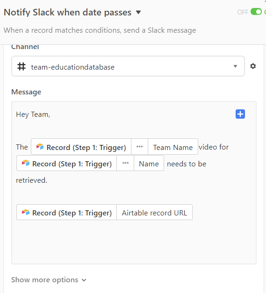Open the automation name dropdown arrow

pyautogui.click(x=138, y=12)
